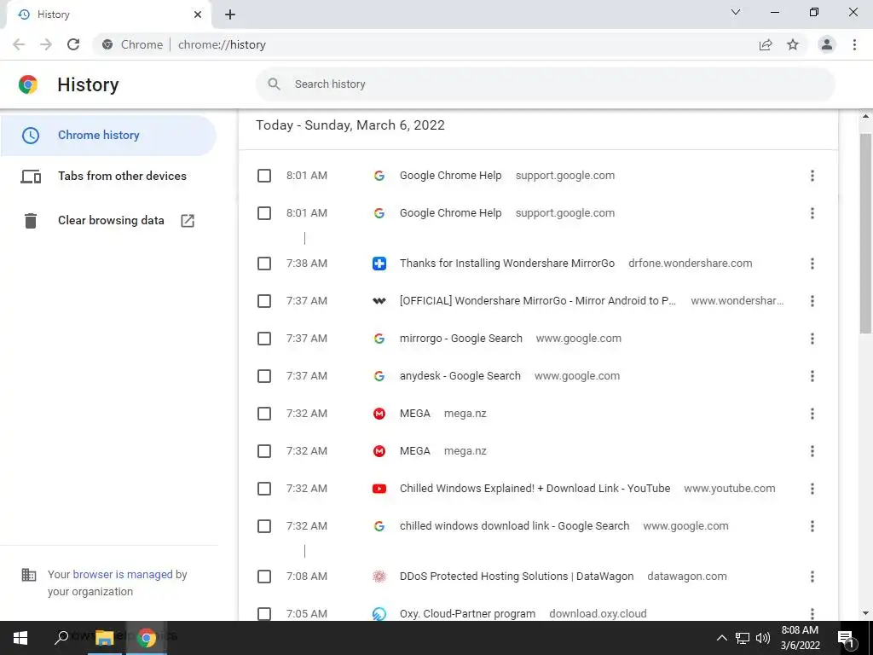Click the drfone favicon on Thanks for Installing entry
The width and height of the screenshot is (873, 655).
point(379,264)
